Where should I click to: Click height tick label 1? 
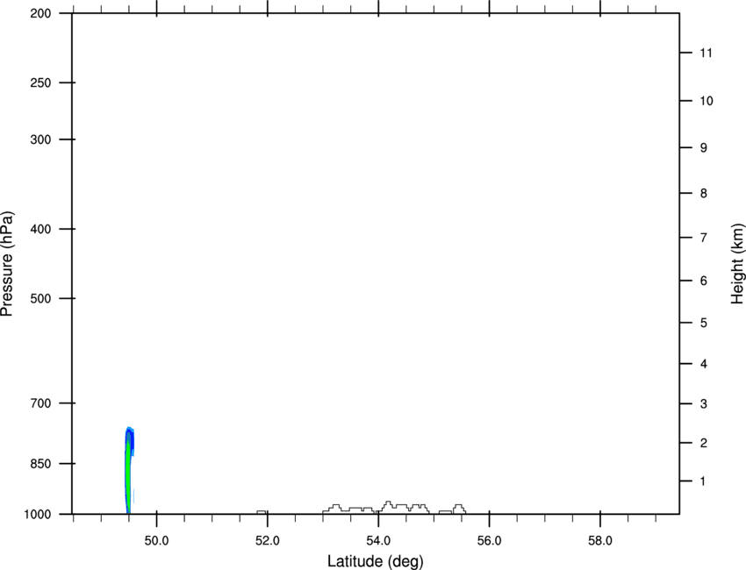(703, 481)
